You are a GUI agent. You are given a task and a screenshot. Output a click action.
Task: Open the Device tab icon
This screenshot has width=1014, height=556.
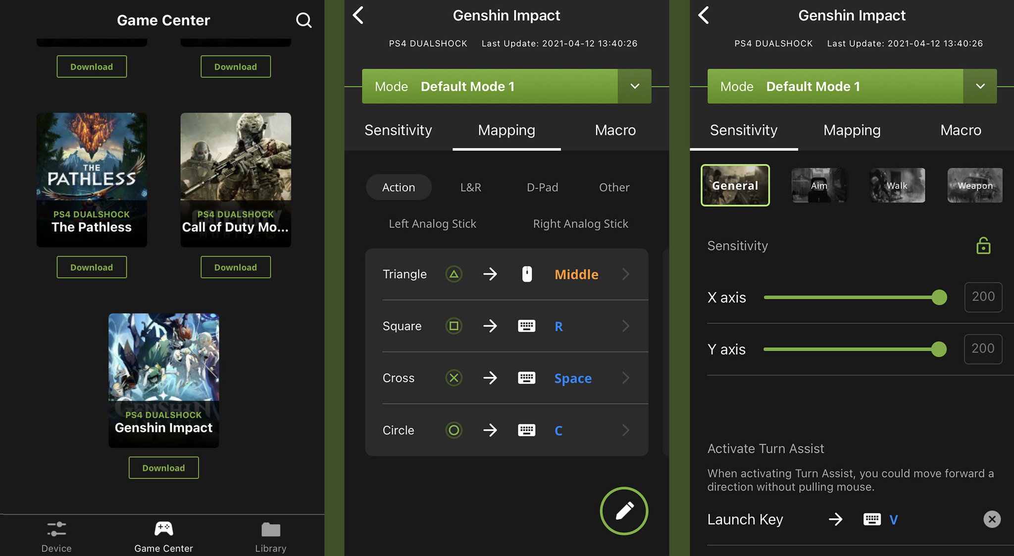pyautogui.click(x=56, y=529)
